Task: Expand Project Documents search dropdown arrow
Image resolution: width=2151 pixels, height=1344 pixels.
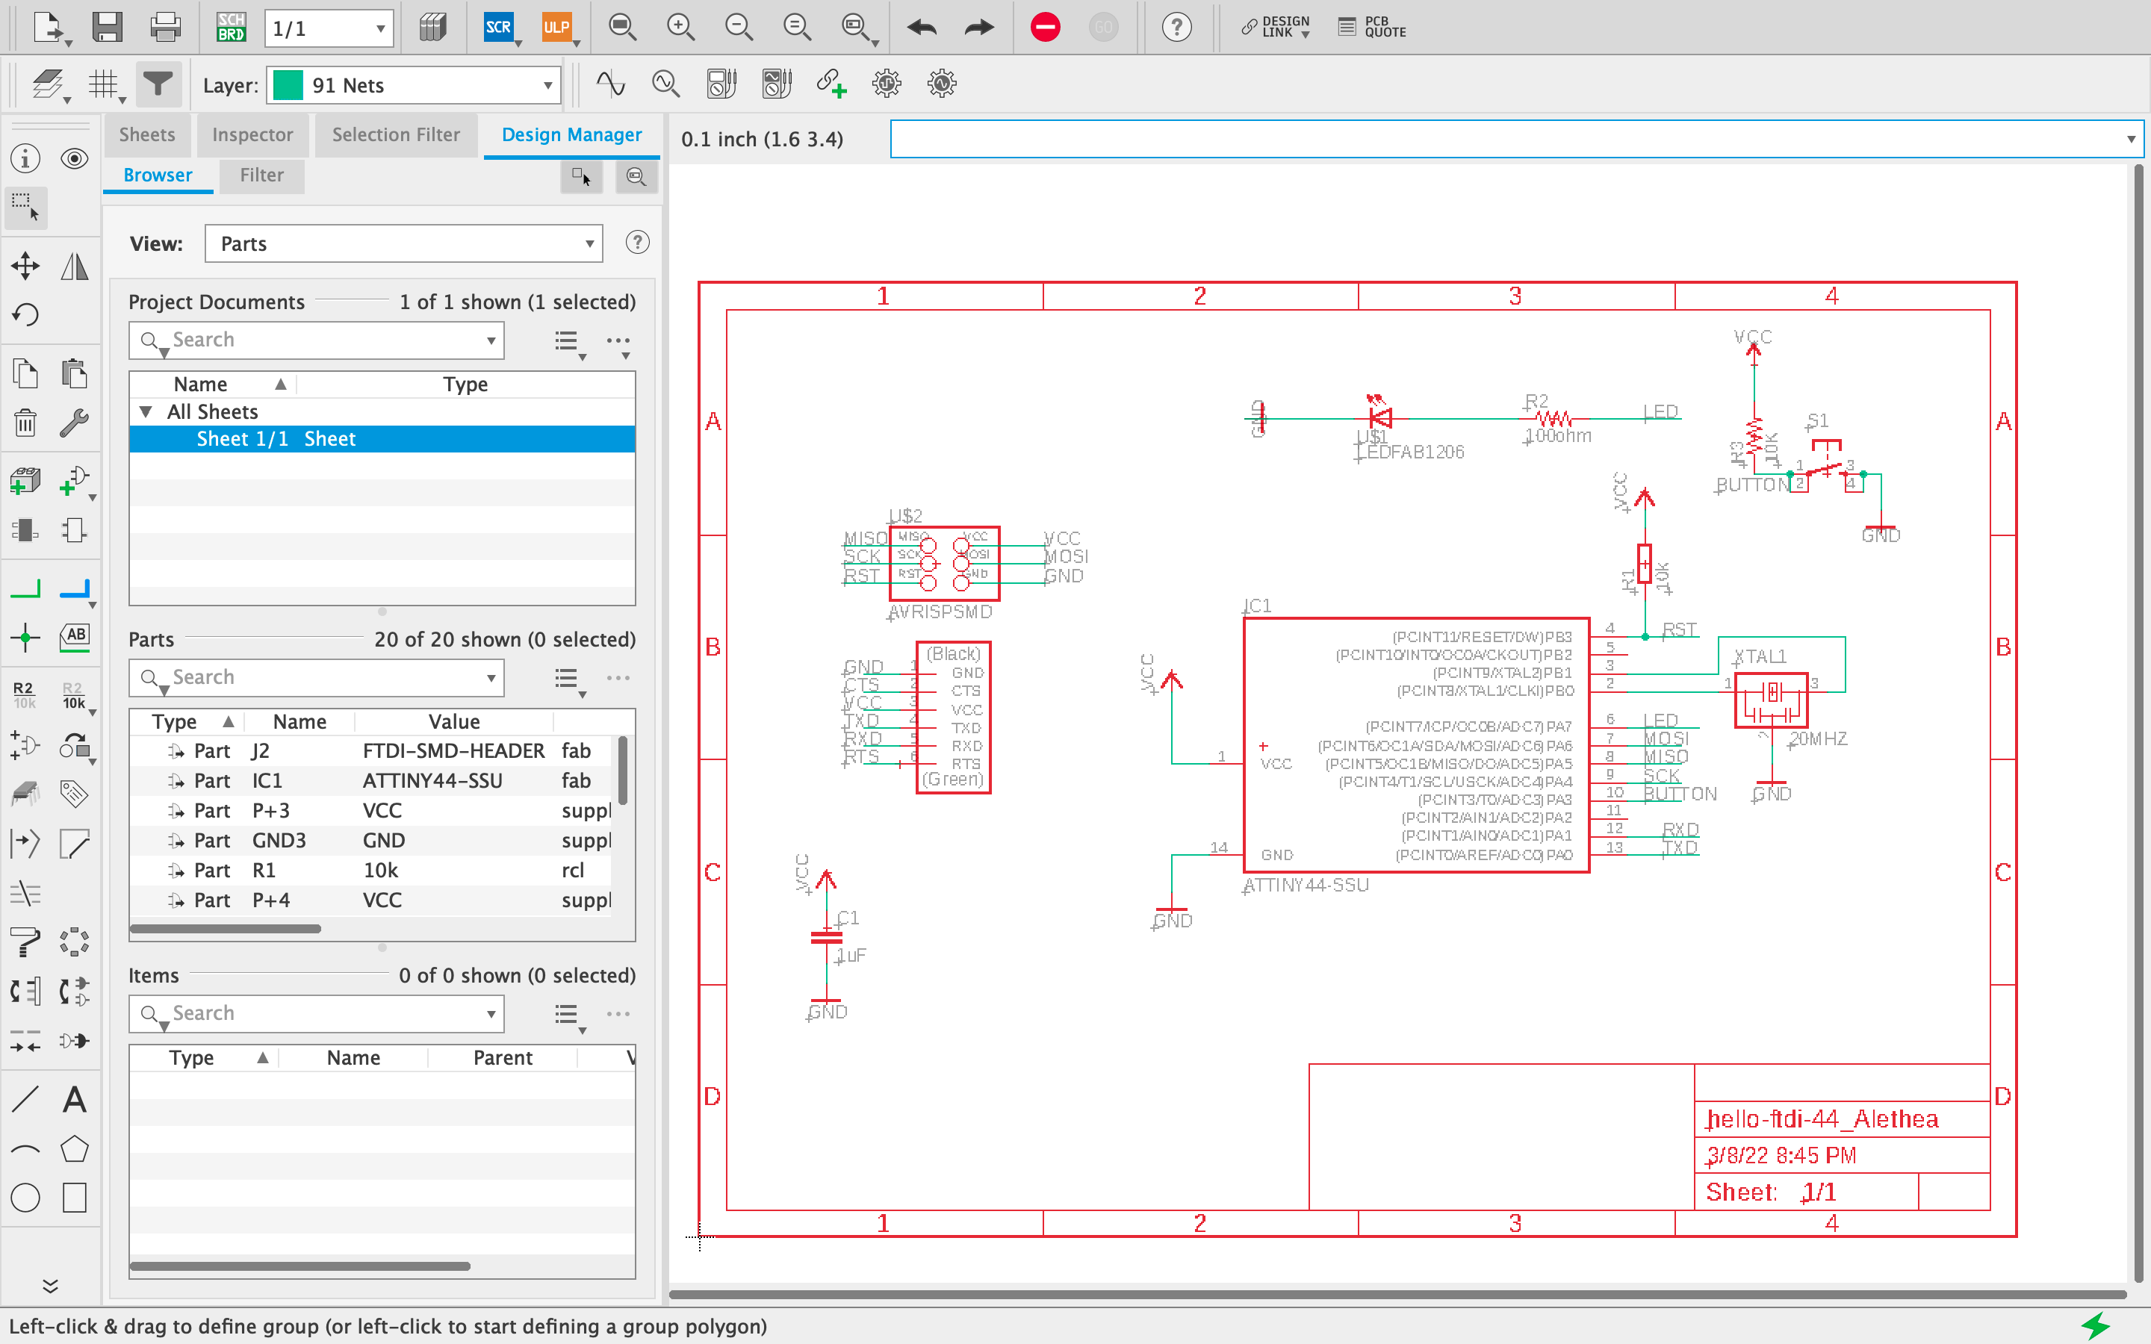Action: click(x=491, y=340)
